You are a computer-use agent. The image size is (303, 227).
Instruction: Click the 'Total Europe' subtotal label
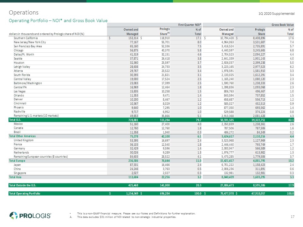pyautogui.click(x=17, y=161)
